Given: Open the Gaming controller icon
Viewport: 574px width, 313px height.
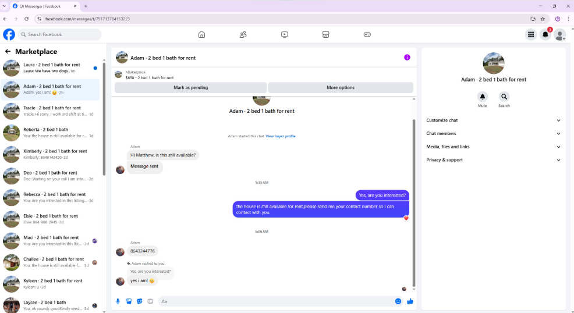Looking at the screenshot, I should coord(367,34).
